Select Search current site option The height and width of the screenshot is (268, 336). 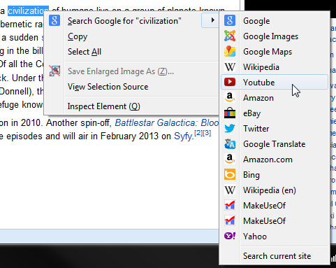[x=277, y=256]
